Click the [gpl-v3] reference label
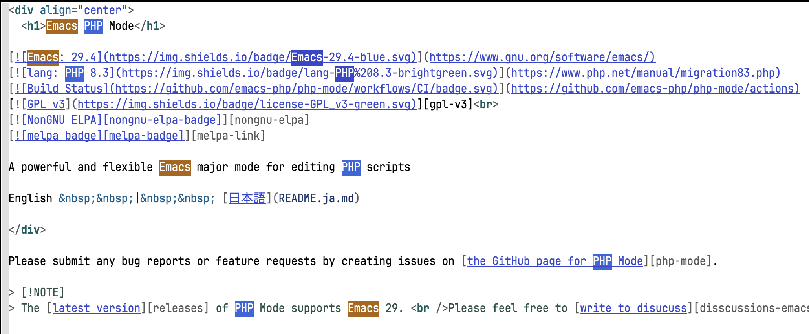 click(x=448, y=104)
